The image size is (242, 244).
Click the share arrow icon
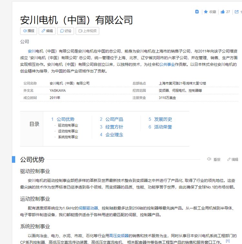(x=237, y=12)
